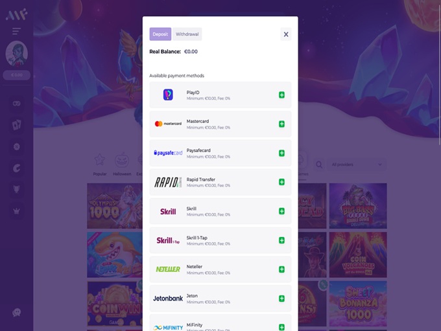
Task: Expand Paysafecard deposit option plus icon
Action: click(281, 153)
